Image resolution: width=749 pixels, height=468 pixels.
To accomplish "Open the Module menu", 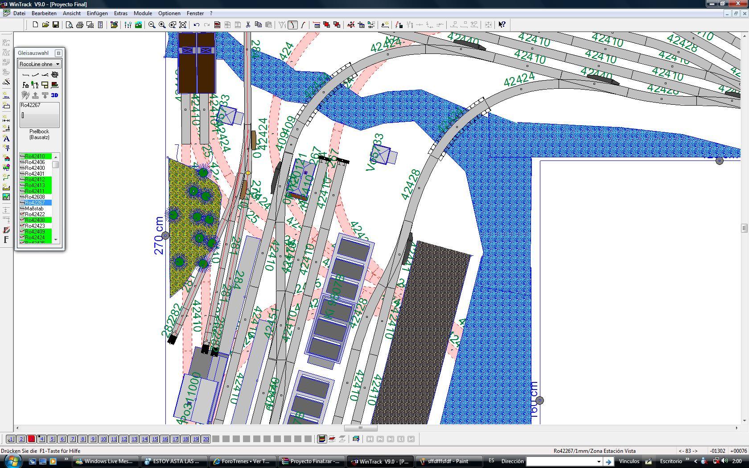I will (x=143, y=13).
